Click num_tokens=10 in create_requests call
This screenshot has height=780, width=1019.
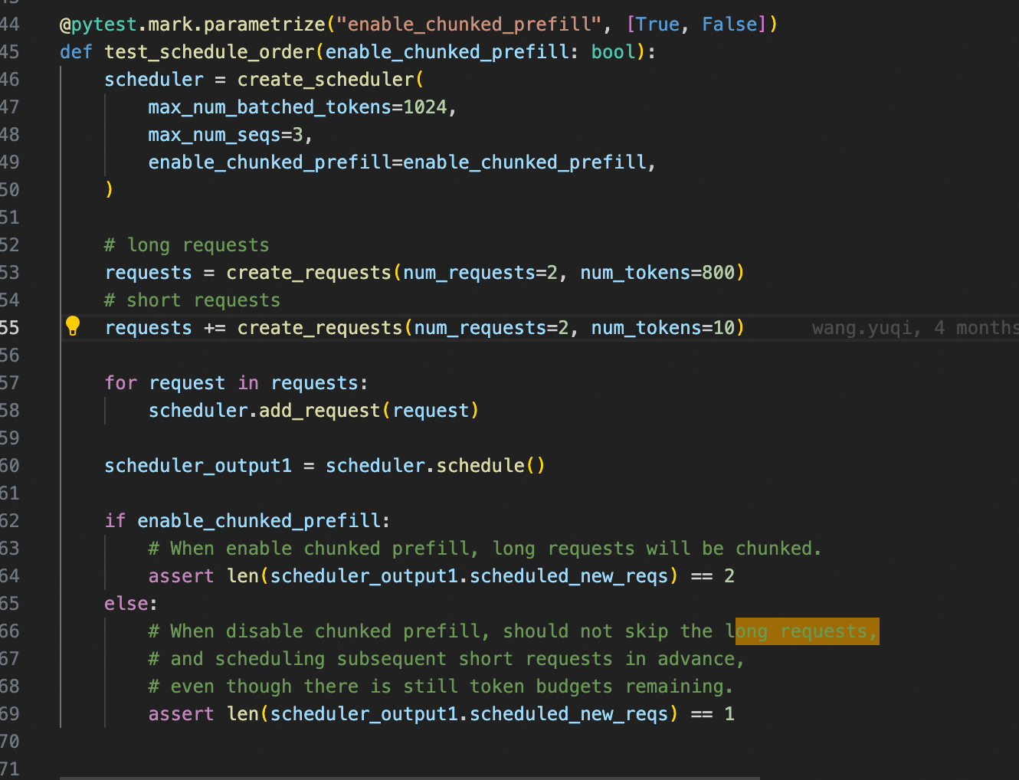663,328
